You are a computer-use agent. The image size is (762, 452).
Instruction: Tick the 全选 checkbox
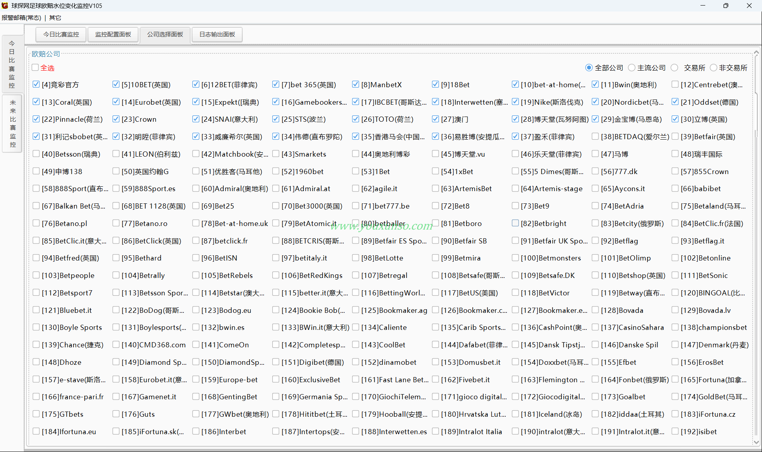tap(35, 68)
